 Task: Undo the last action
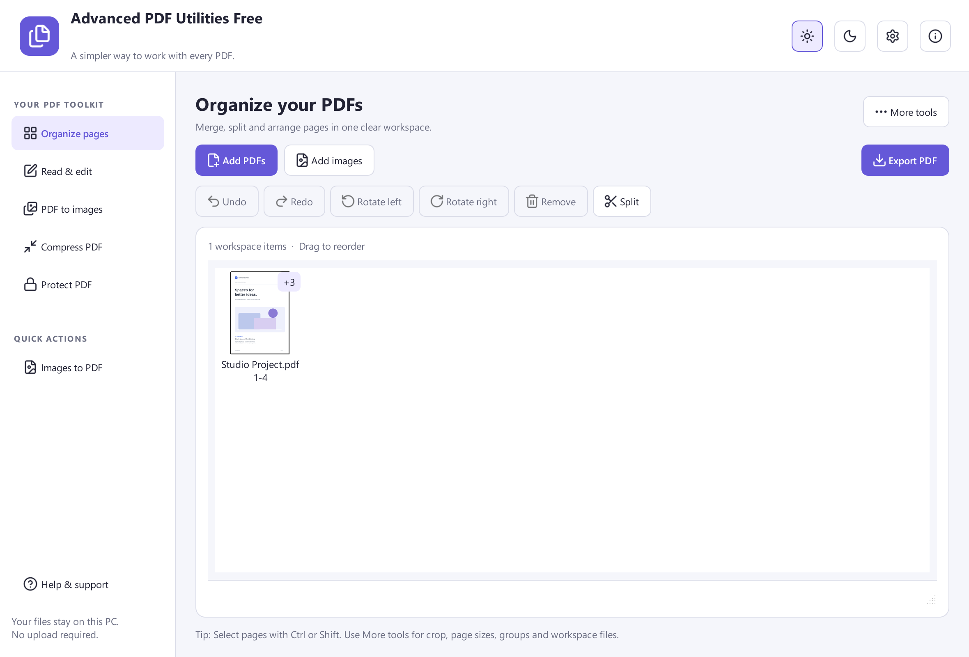tap(227, 202)
